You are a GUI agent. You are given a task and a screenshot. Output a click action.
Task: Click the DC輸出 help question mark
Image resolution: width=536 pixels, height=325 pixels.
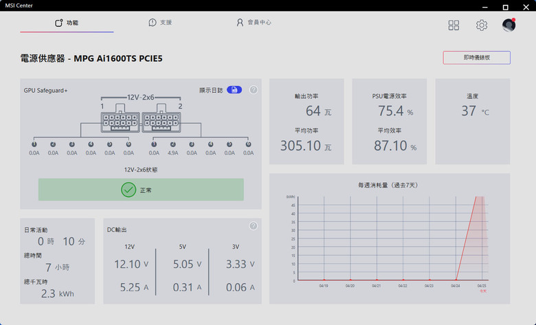(254, 226)
